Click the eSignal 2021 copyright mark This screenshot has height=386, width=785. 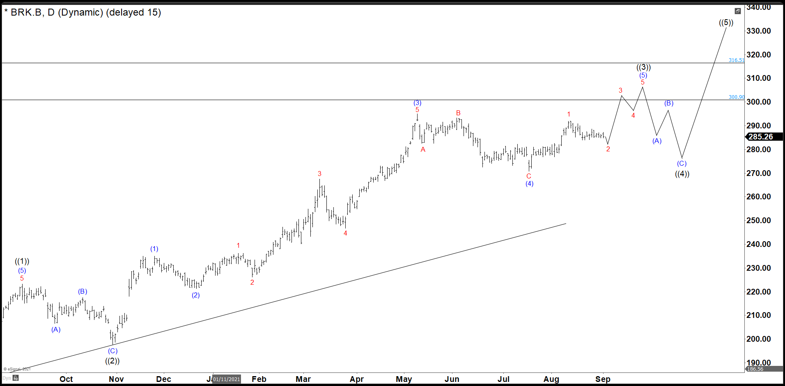pos(16,368)
